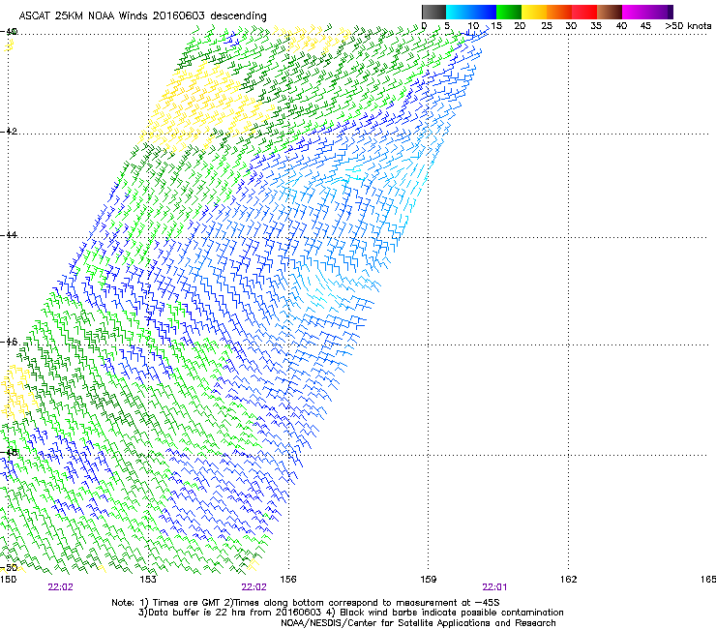Click the '25' legend scale label

click(546, 26)
